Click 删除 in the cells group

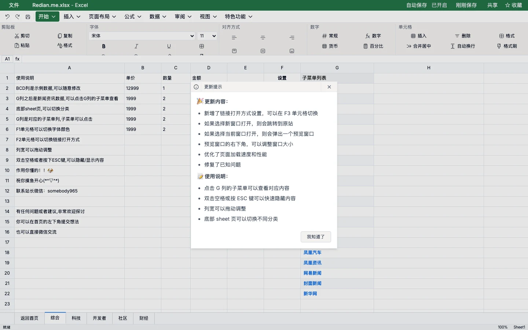click(463, 36)
